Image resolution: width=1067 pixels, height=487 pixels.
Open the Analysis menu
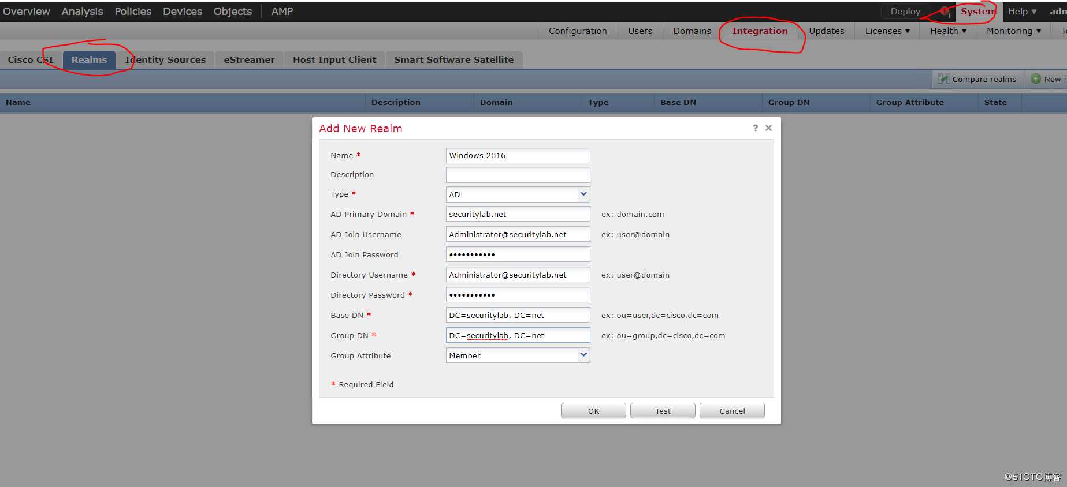click(x=83, y=12)
